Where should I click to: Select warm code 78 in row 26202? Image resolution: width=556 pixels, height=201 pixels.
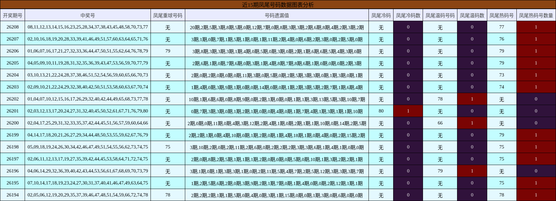pyautogui.click(x=440, y=99)
